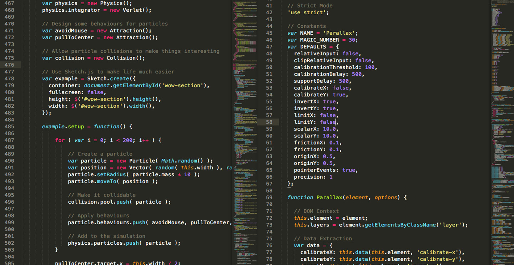Place cursor on the 'use strict' string
The image size is (514, 265).
click(308, 12)
